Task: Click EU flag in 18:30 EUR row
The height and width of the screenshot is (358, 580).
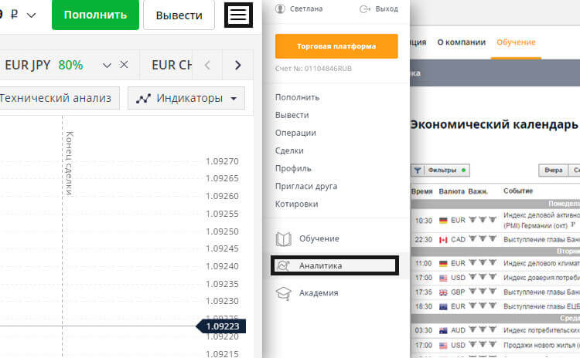Action: coord(443,307)
